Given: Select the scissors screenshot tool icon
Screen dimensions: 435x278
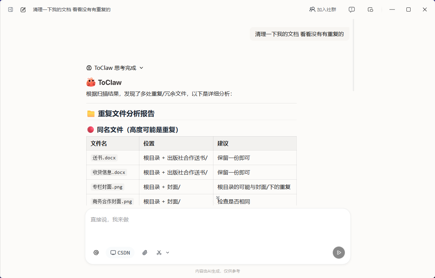Looking at the screenshot, I should (x=159, y=253).
